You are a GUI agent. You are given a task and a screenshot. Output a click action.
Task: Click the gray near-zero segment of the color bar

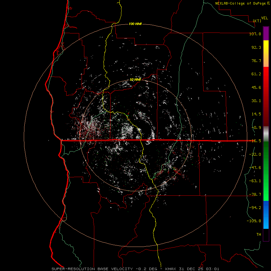[x=266, y=134]
